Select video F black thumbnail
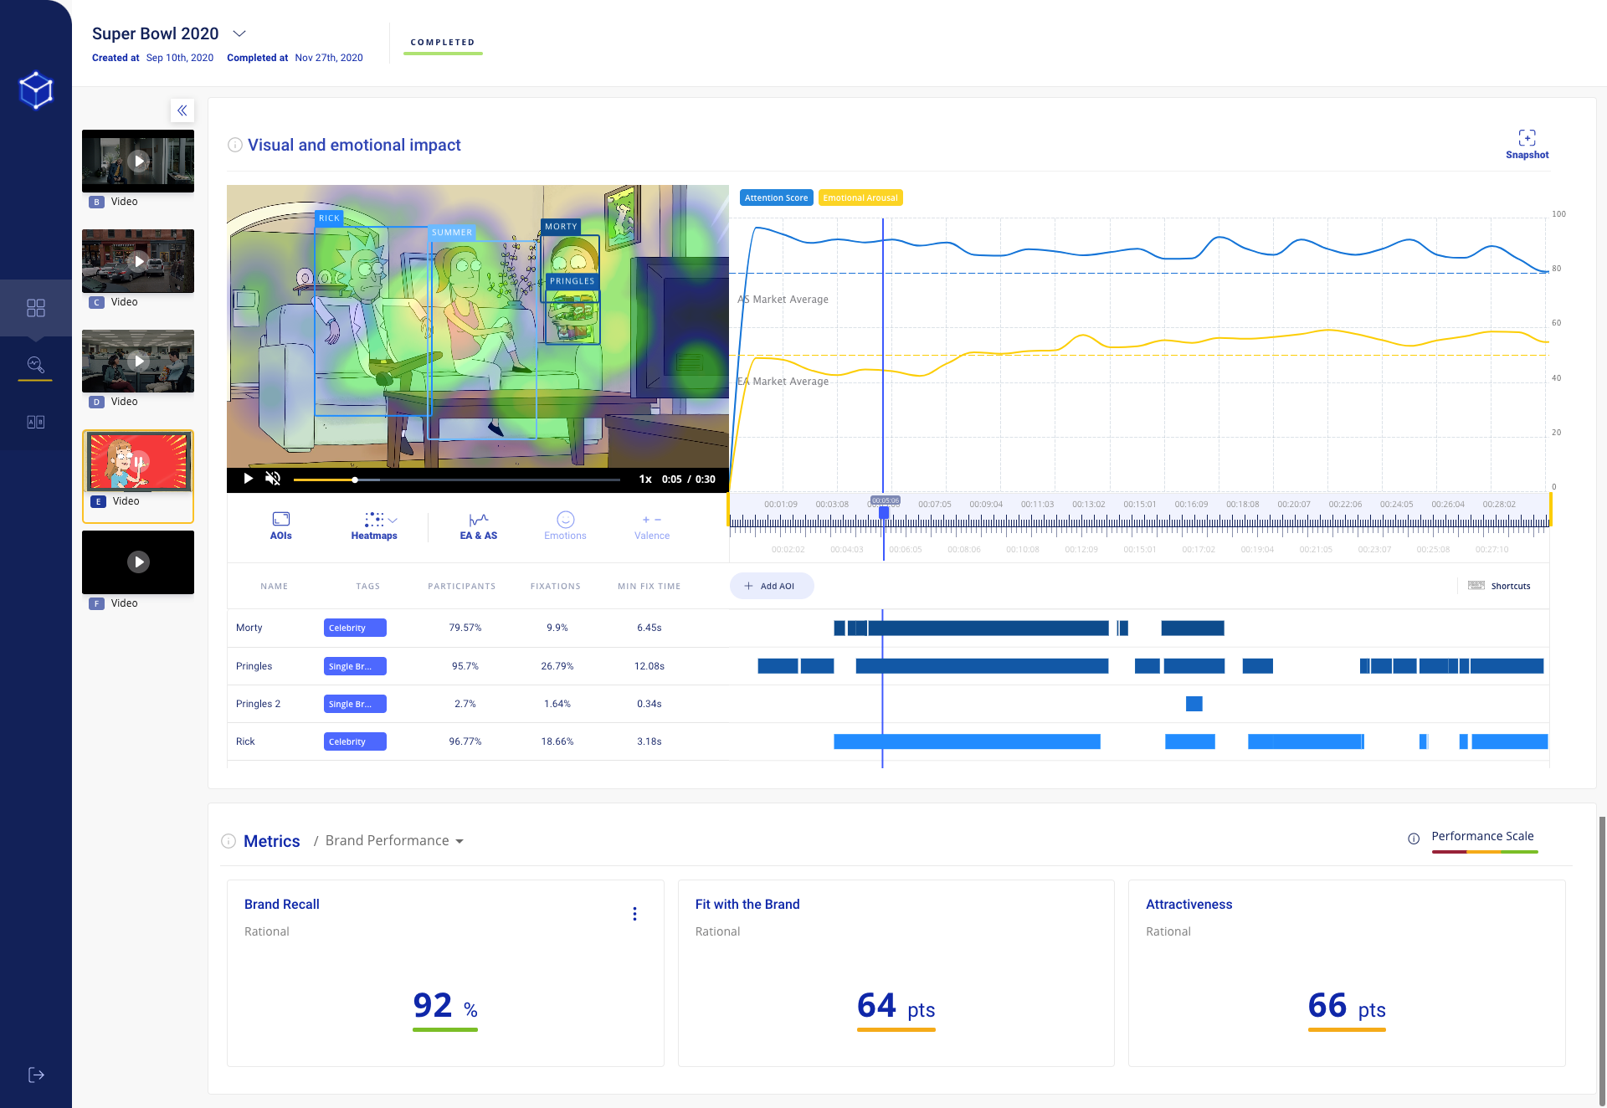This screenshot has height=1108, width=1607. coord(138,562)
